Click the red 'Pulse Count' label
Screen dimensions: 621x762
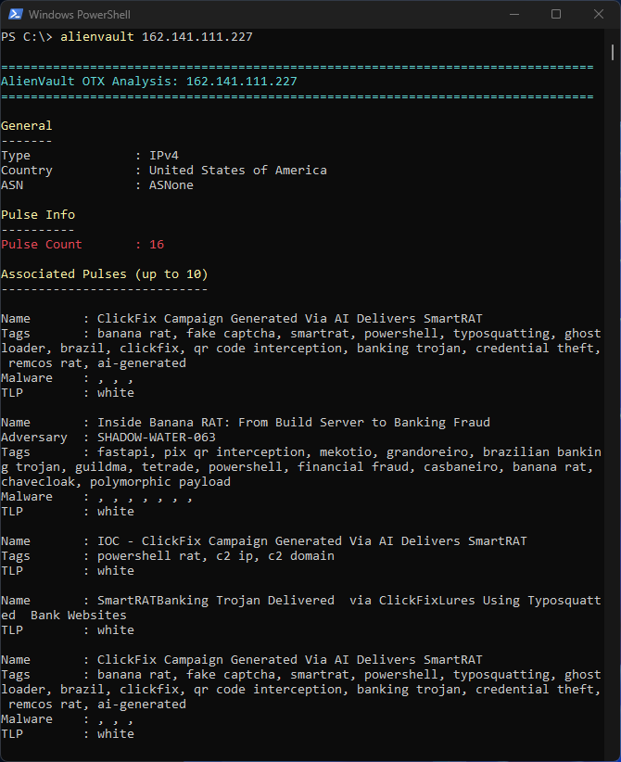click(42, 245)
